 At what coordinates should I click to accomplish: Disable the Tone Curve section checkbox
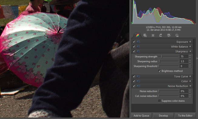point(134,76)
